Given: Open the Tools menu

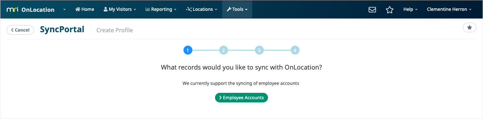Looking at the screenshot, I should click(237, 9).
